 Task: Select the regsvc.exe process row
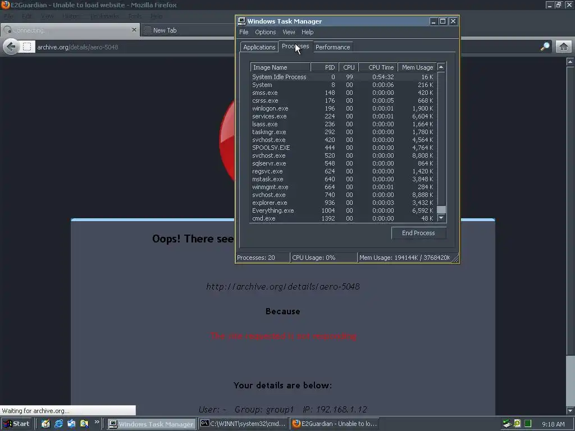pos(343,171)
